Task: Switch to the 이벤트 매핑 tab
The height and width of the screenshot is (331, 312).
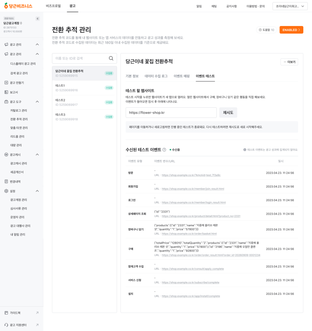Action: pos(182,76)
